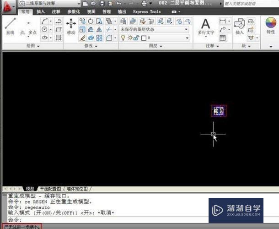Open the 插入 ribbon tab
This screenshot has height=229, width=279.
[x=41, y=12]
